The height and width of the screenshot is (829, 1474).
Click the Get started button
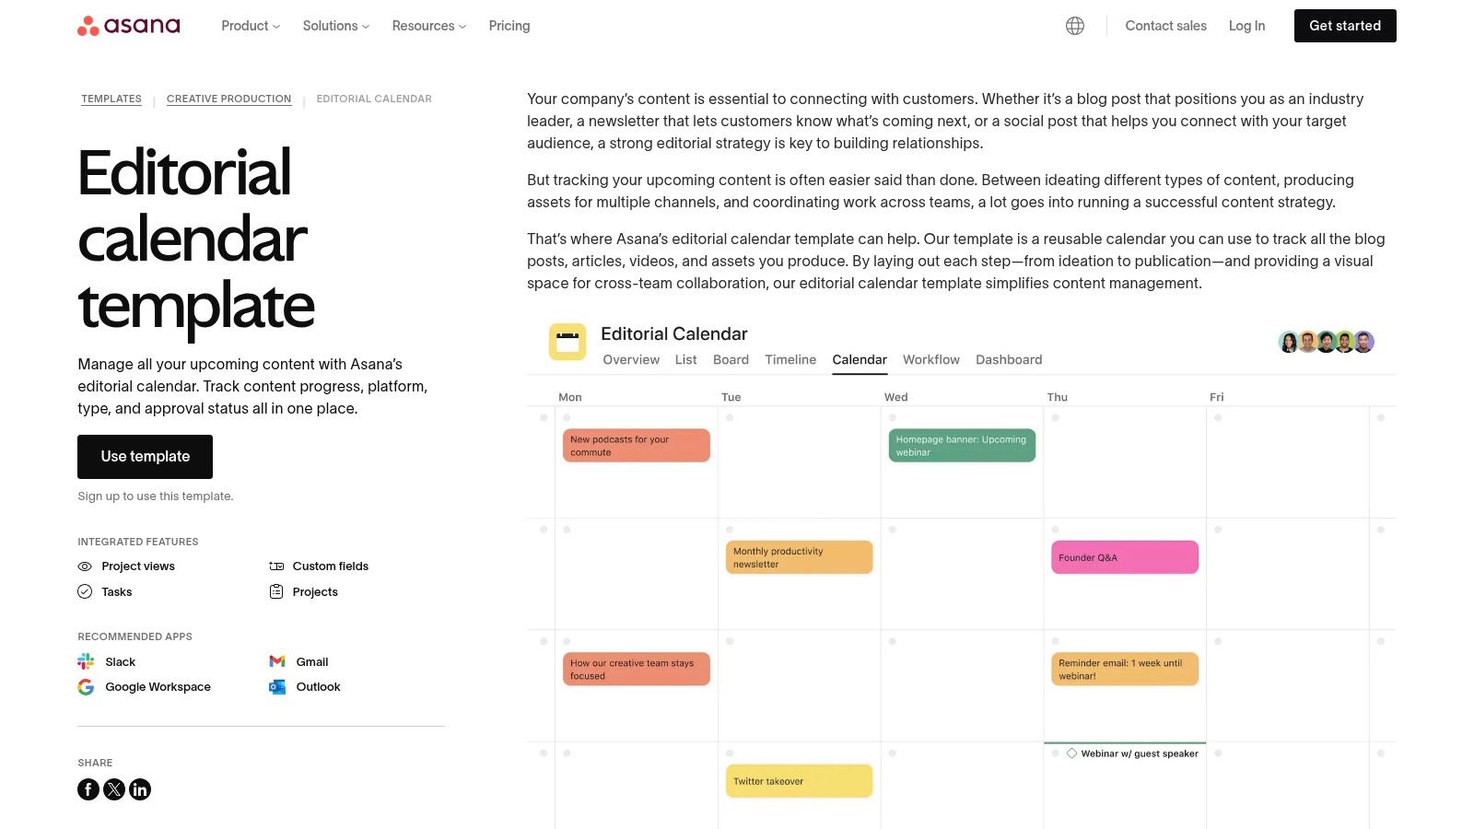tap(1345, 26)
